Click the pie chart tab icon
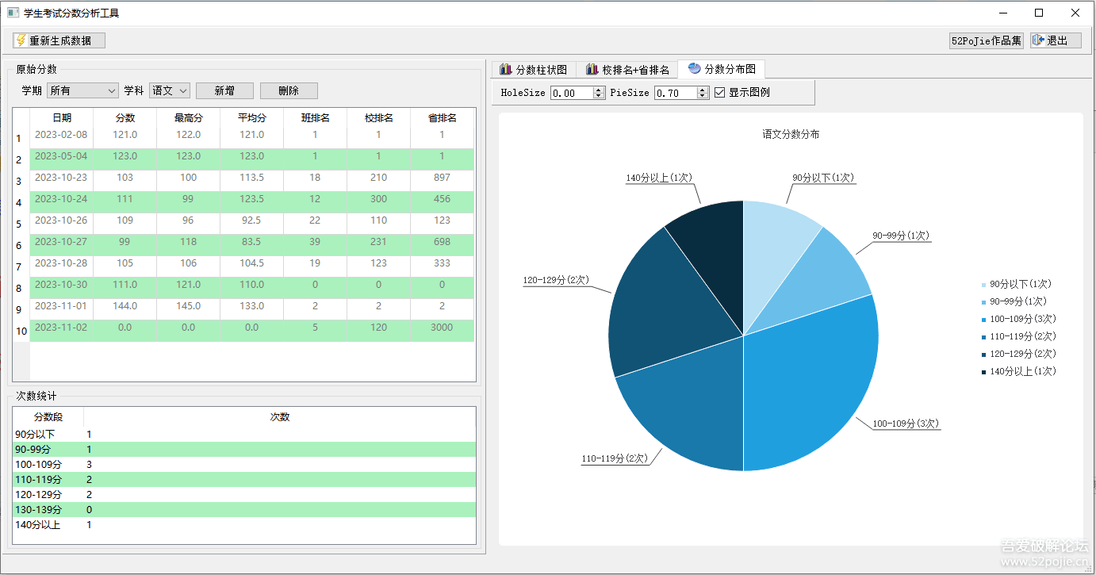This screenshot has height=575, width=1096. [x=694, y=69]
